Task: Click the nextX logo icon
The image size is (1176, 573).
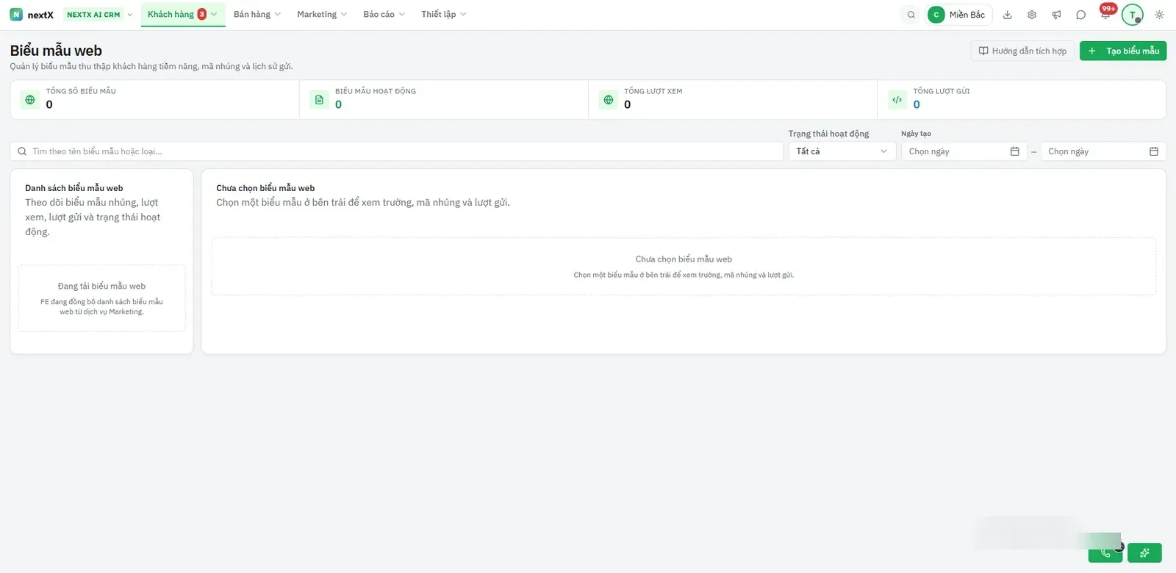Action: click(x=16, y=15)
